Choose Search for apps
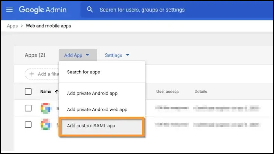The width and height of the screenshot is (274, 154). pyautogui.click(x=102, y=72)
